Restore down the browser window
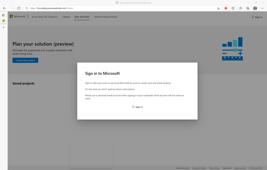 [x=256, y=3]
